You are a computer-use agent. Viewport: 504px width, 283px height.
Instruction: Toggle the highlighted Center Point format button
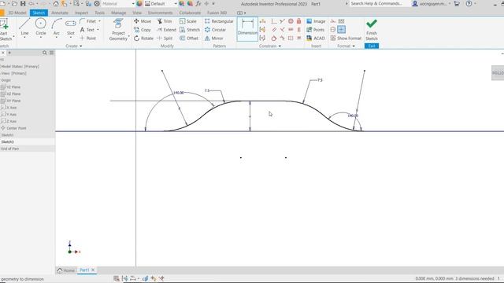click(x=341, y=30)
